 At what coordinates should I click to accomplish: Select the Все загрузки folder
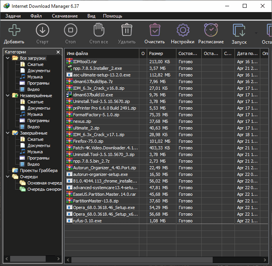coord(33,58)
